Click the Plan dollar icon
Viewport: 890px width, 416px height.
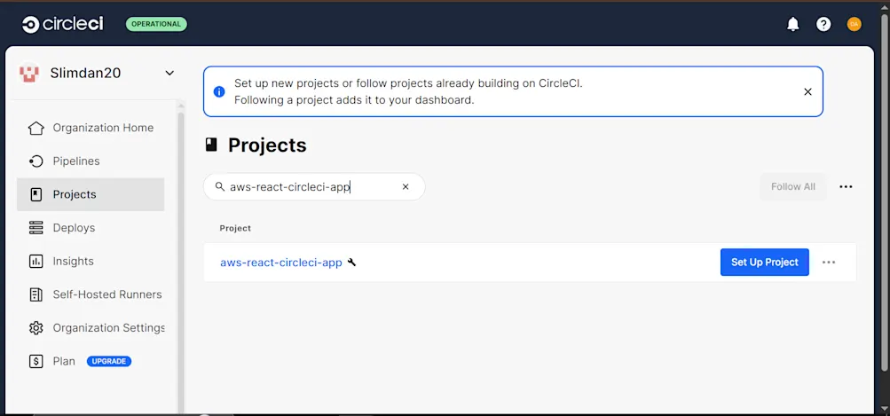click(x=35, y=362)
